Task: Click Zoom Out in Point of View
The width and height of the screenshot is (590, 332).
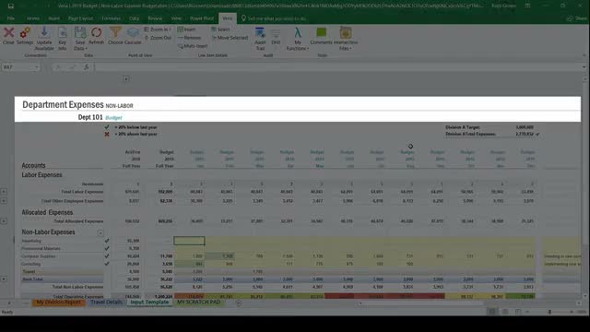Action: point(158,38)
